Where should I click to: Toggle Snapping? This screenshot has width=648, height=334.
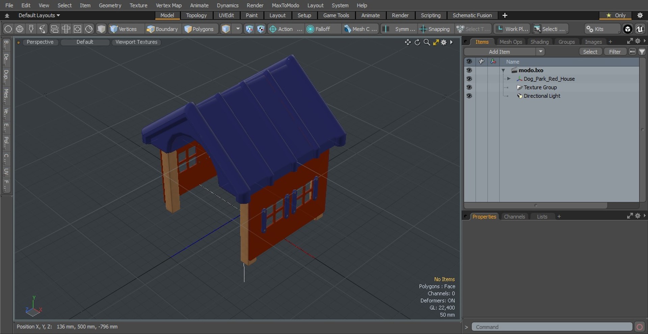(x=435, y=29)
